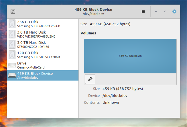Open the volume gear options button
Screen dimensions: 187x127
click(90, 79)
